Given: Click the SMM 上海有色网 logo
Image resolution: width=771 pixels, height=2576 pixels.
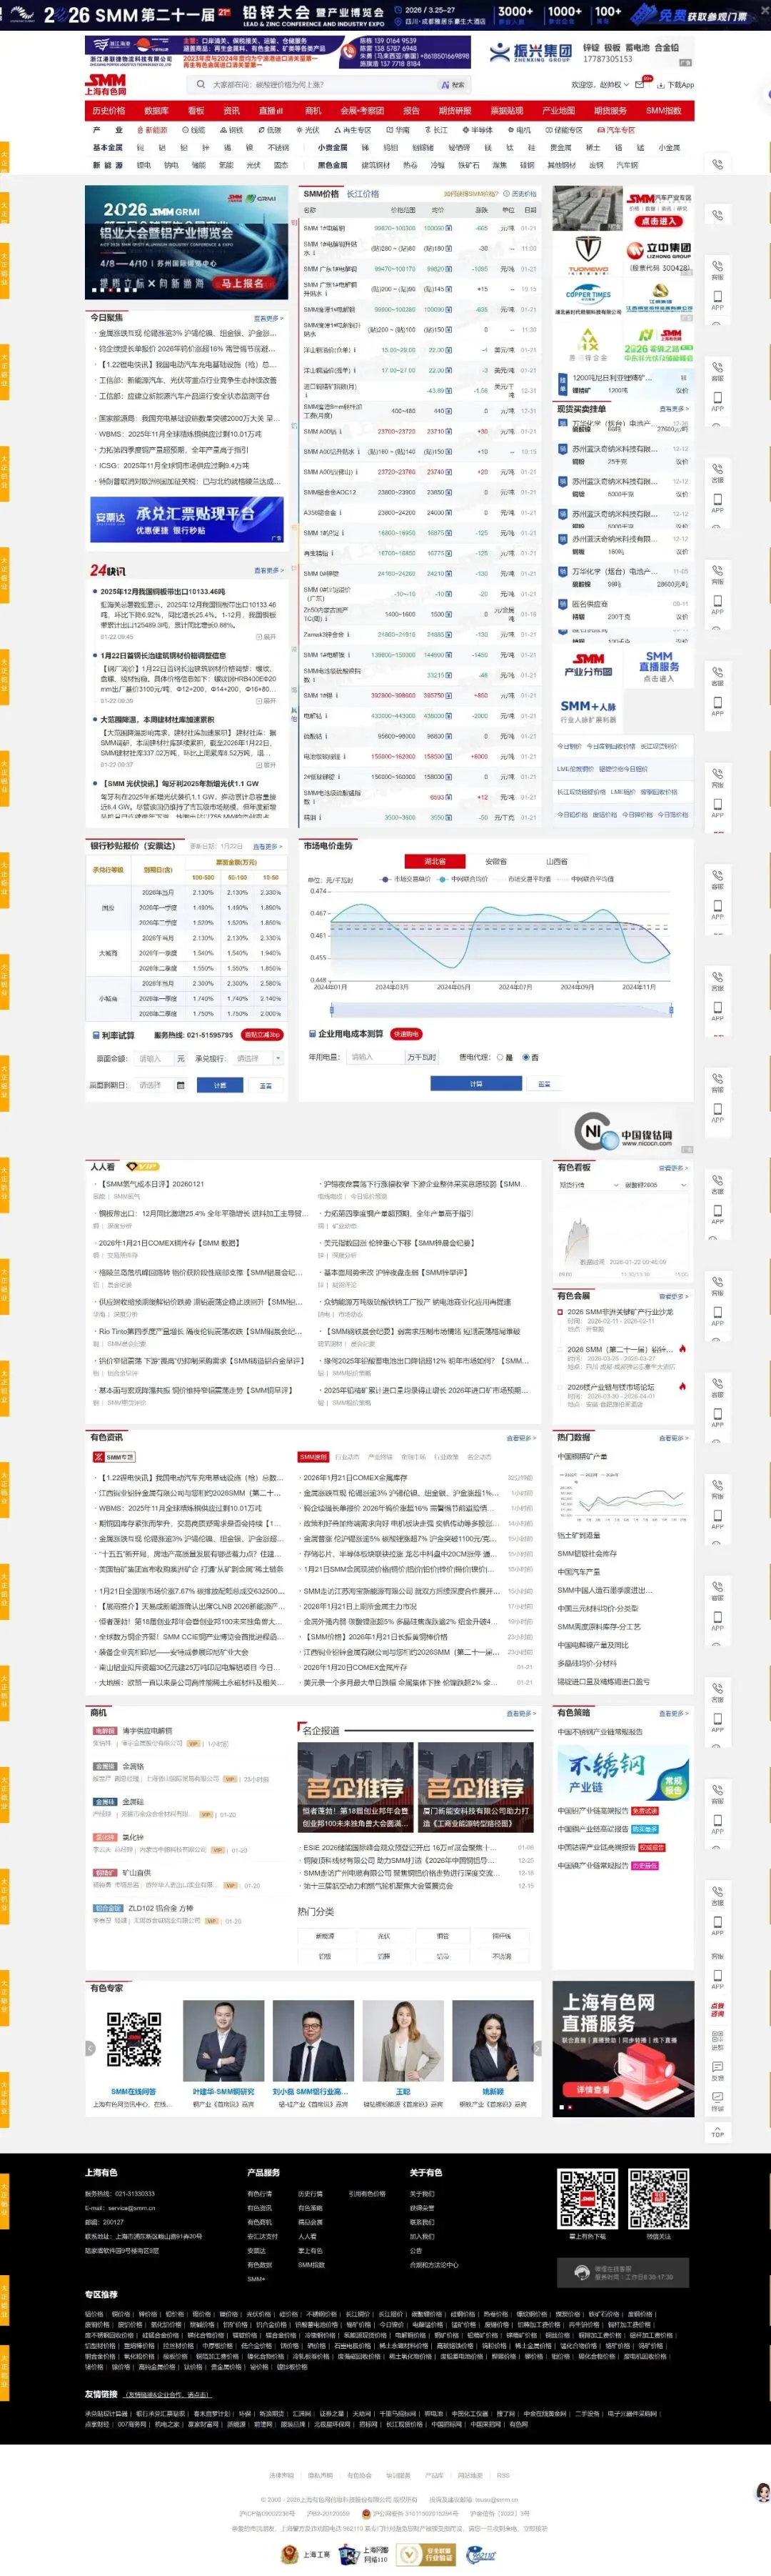Looking at the screenshot, I should (x=107, y=84).
